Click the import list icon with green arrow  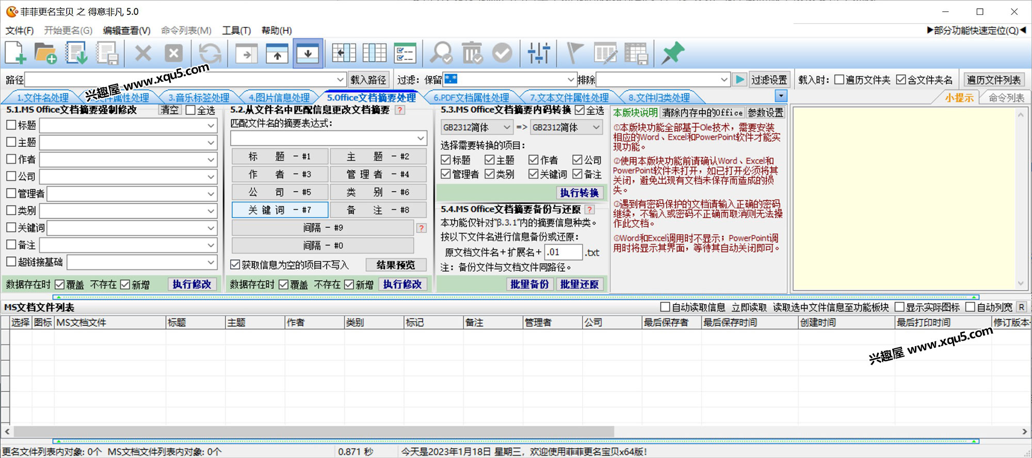pos(76,53)
